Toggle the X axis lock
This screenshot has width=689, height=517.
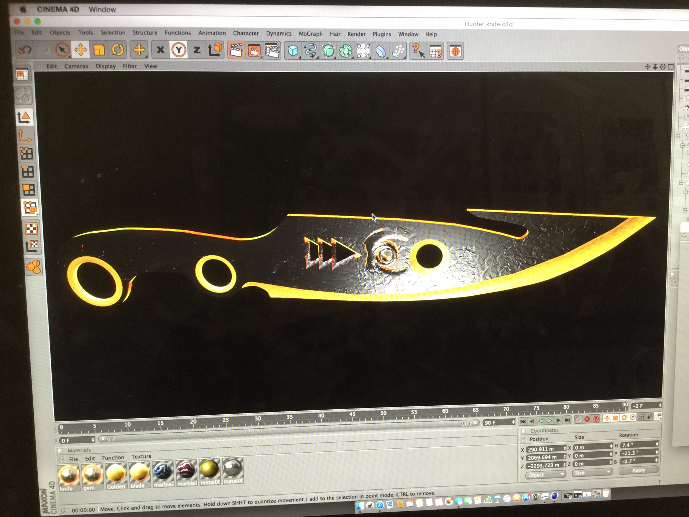pos(160,50)
